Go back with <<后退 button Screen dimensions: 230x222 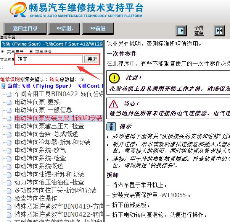[64, 29]
